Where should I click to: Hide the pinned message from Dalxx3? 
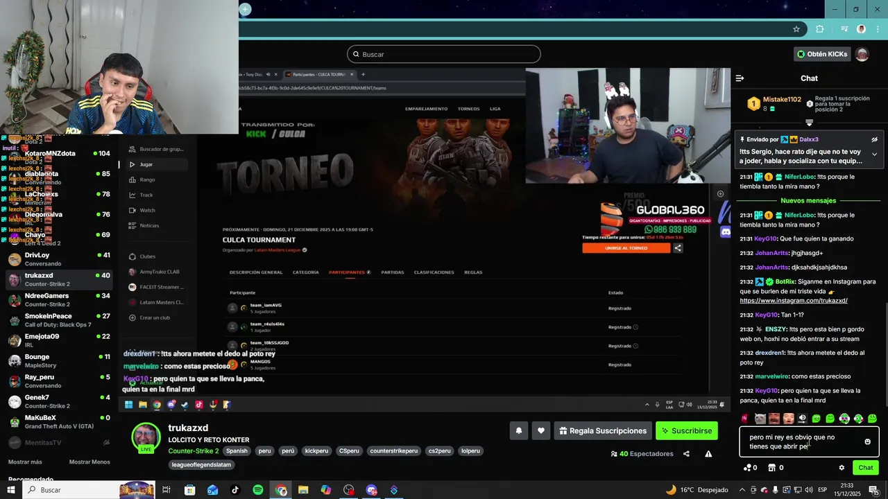[x=875, y=139]
